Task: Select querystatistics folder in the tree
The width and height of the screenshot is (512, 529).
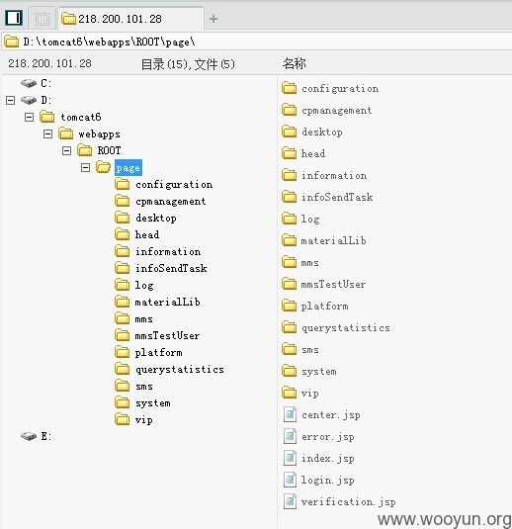Action: 180,370
